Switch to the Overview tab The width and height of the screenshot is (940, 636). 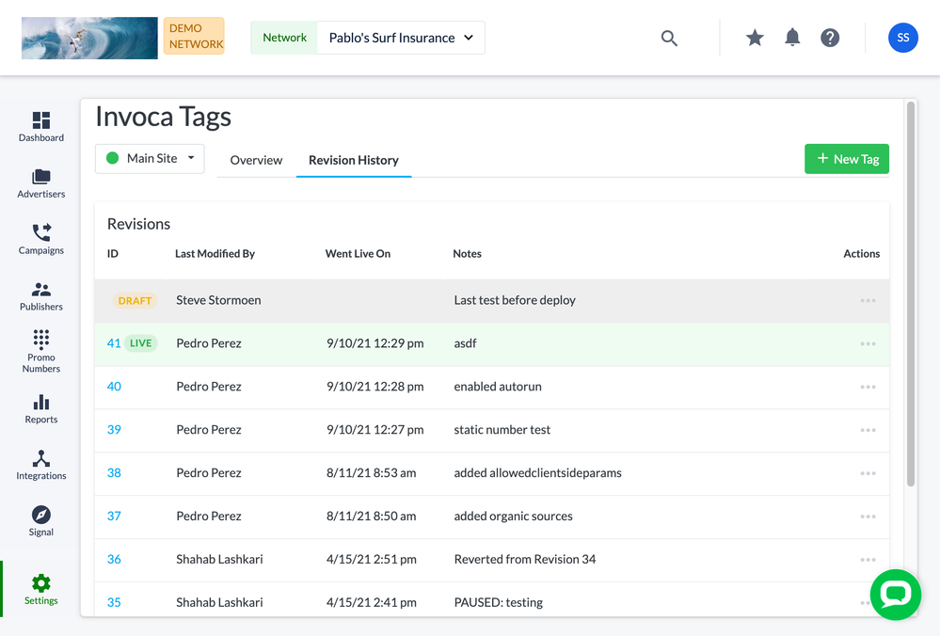(x=256, y=160)
